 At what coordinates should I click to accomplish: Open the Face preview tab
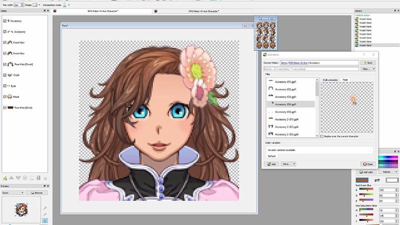point(345,80)
